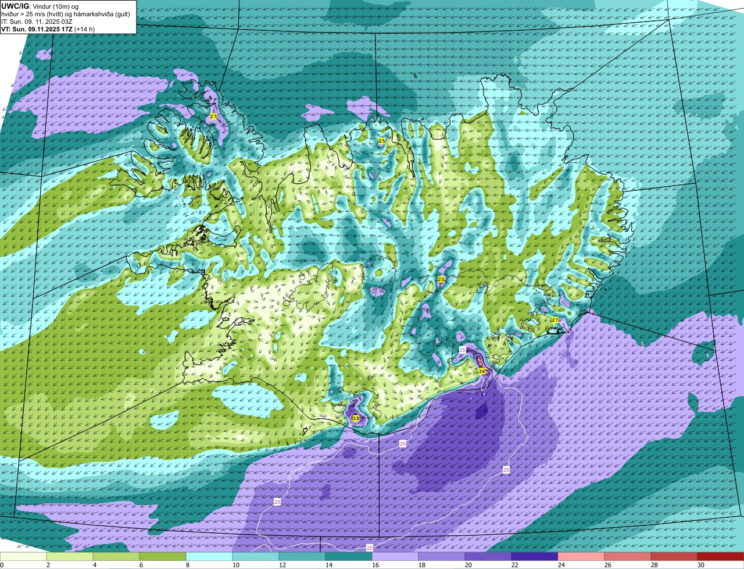Click the "8" tick label on the colour scale
Screen dimensions: 744x569
point(188,565)
